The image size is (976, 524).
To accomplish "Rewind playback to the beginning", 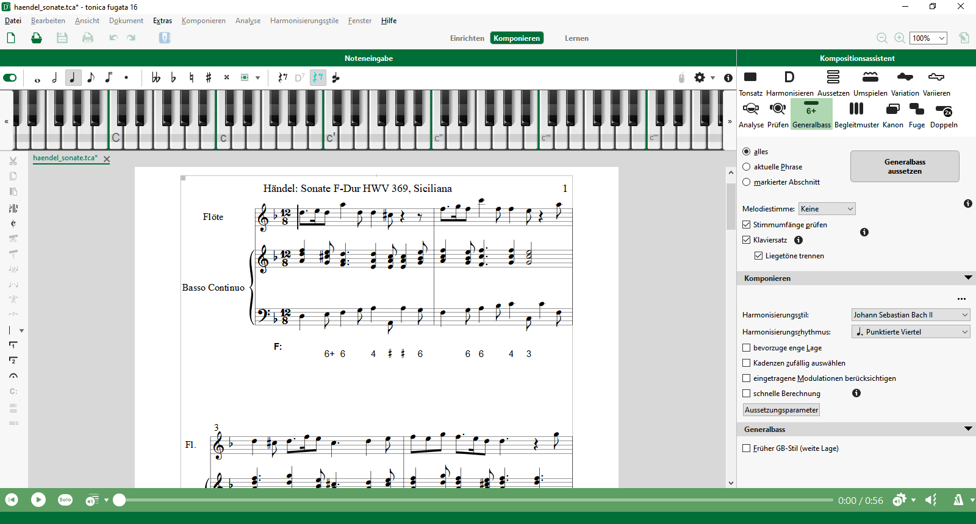I will pyautogui.click(x=12, y=500).
